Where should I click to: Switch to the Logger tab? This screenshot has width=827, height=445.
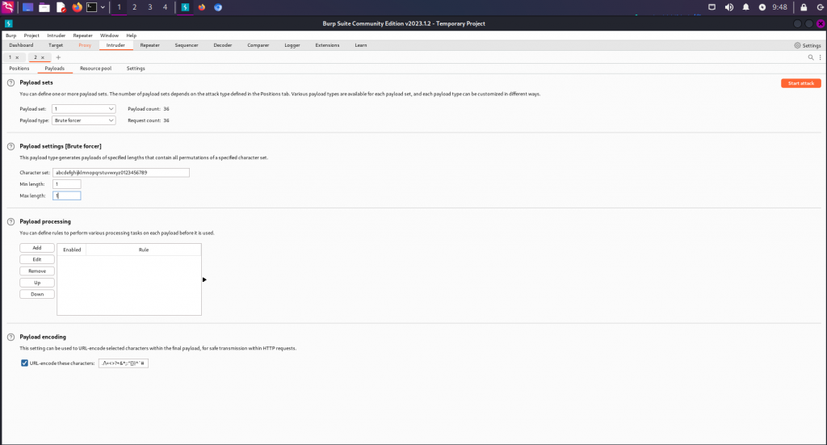[292, 45]
